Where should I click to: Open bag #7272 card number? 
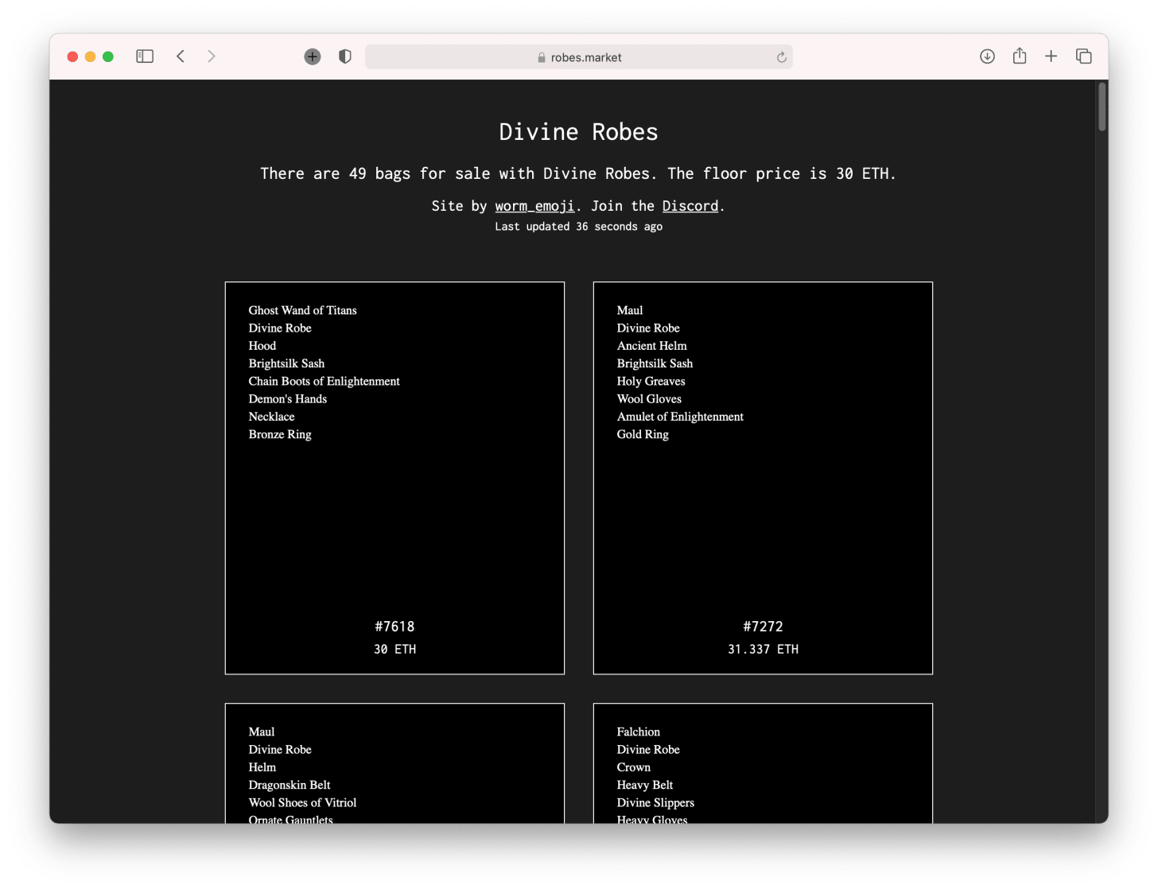[763, 627]
